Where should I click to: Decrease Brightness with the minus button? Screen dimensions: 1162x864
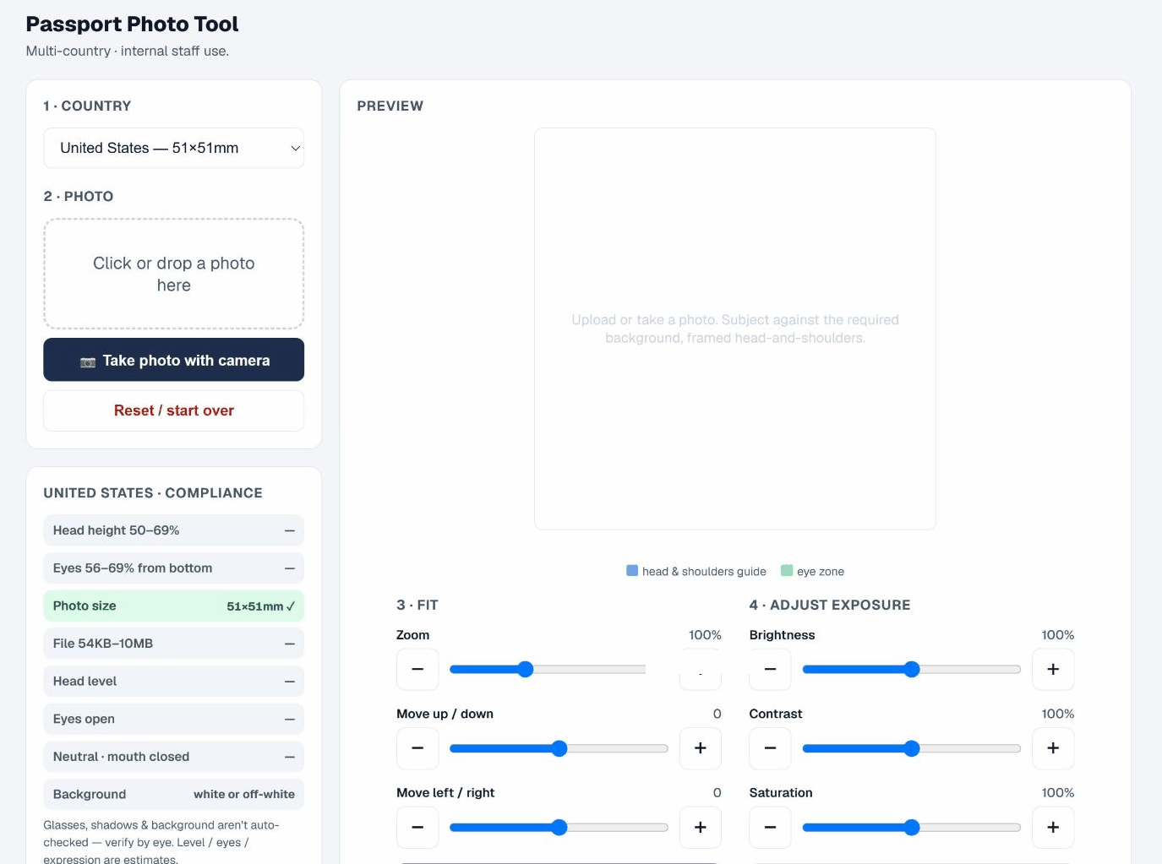click(x=770, y=669)
